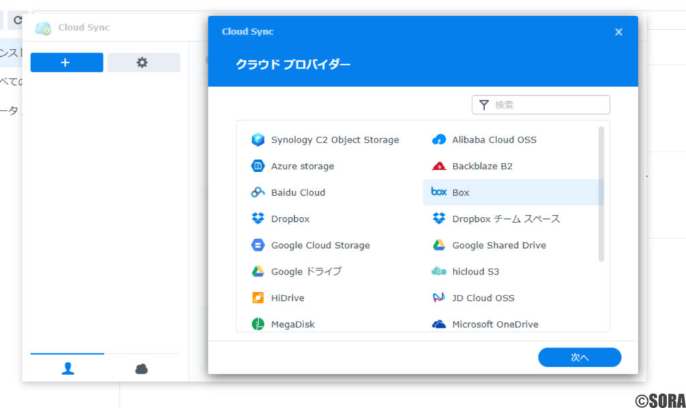
Task: Click the reload icon behind the Cloud Sync window
Action: pos(17,20)
